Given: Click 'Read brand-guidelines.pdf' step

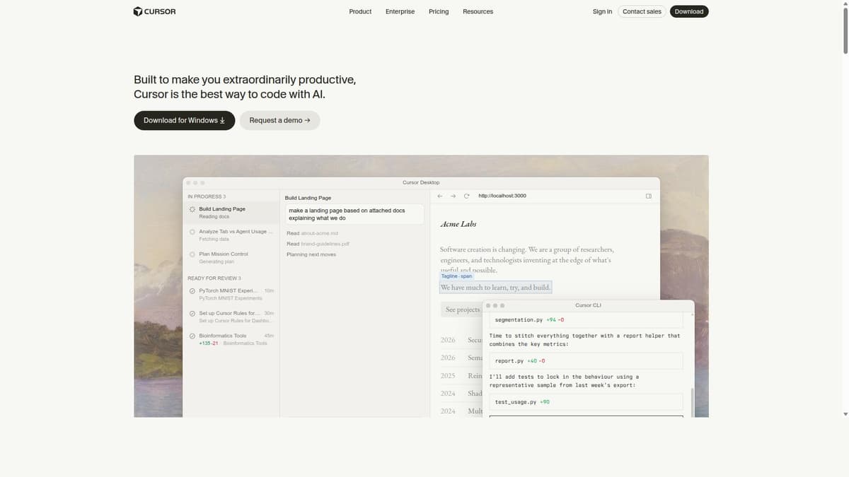Looking at the screenshot, I should tap(318, 244).
